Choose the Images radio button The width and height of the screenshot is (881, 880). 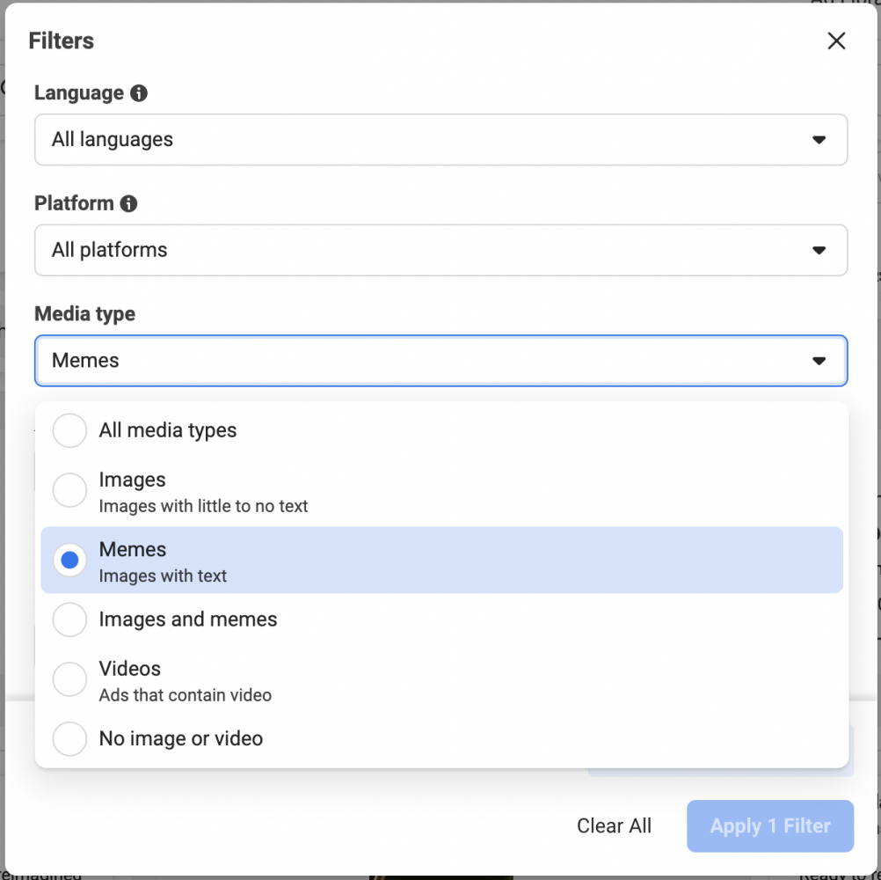coord(70,491)
